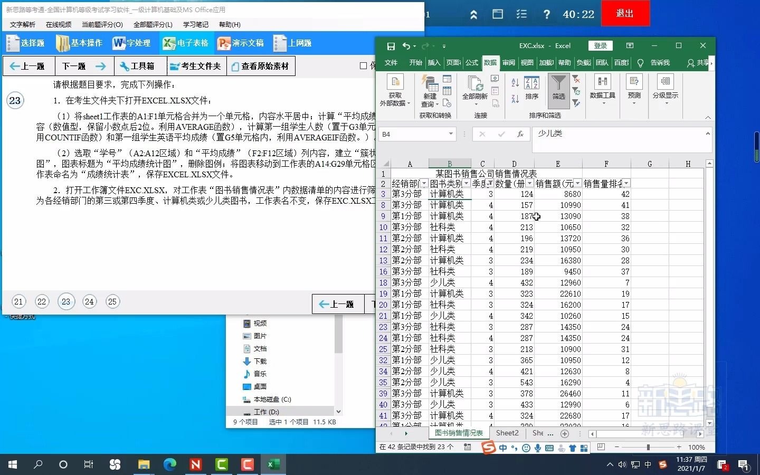Screen dimensions: 760x475
Task: Open the 帮助(H) menu in exam software
Action: pos(229,24)
